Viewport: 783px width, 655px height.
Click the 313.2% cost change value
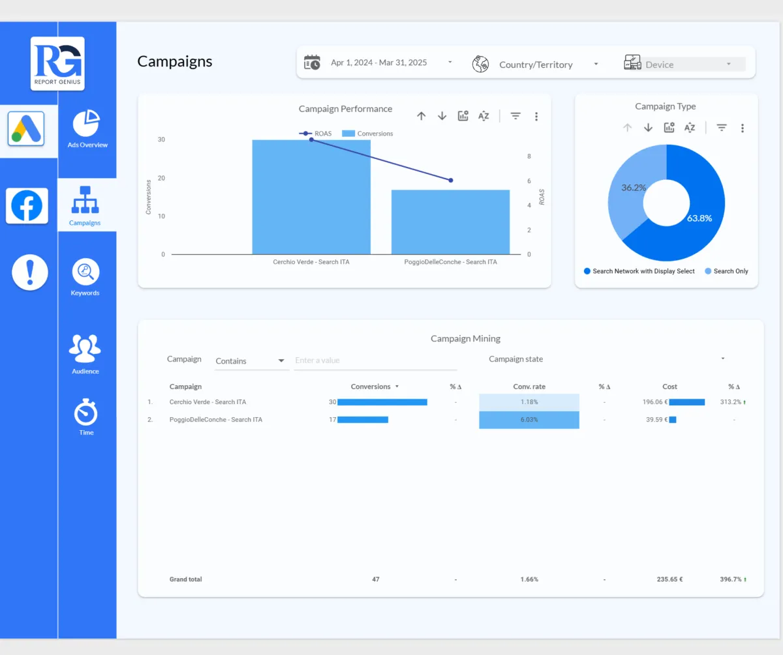point(731,402)
